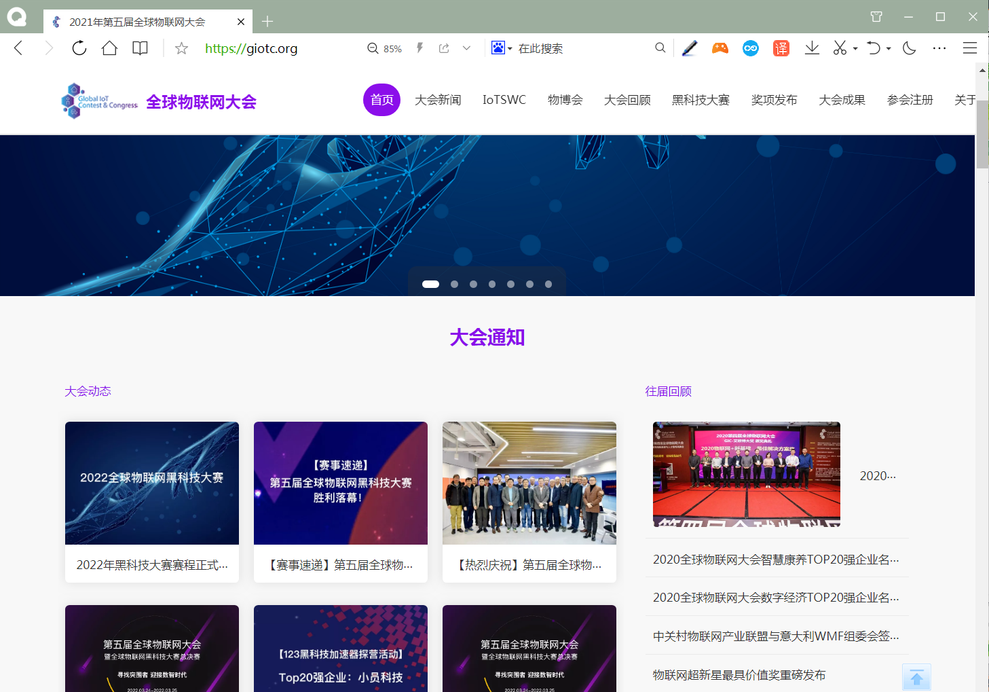
Task: Expand the undo history dropdown arrow
Action: [x=889, y=49]
